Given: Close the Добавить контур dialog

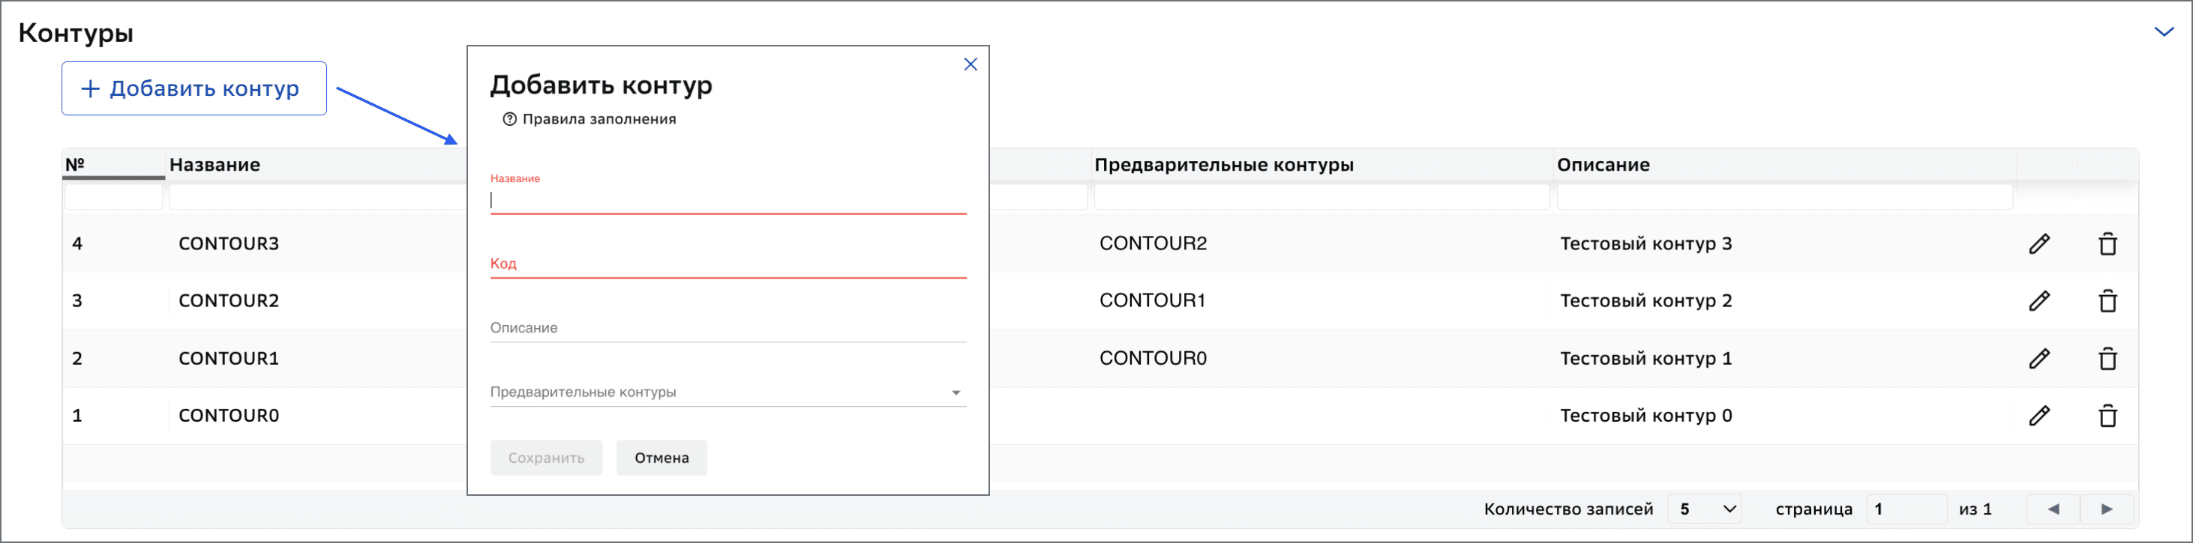Looking at the screenshot, I should click(970, 64).
